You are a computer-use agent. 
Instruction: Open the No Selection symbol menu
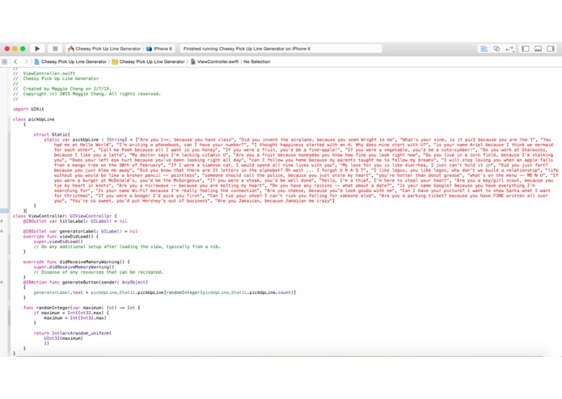(256, 61)
